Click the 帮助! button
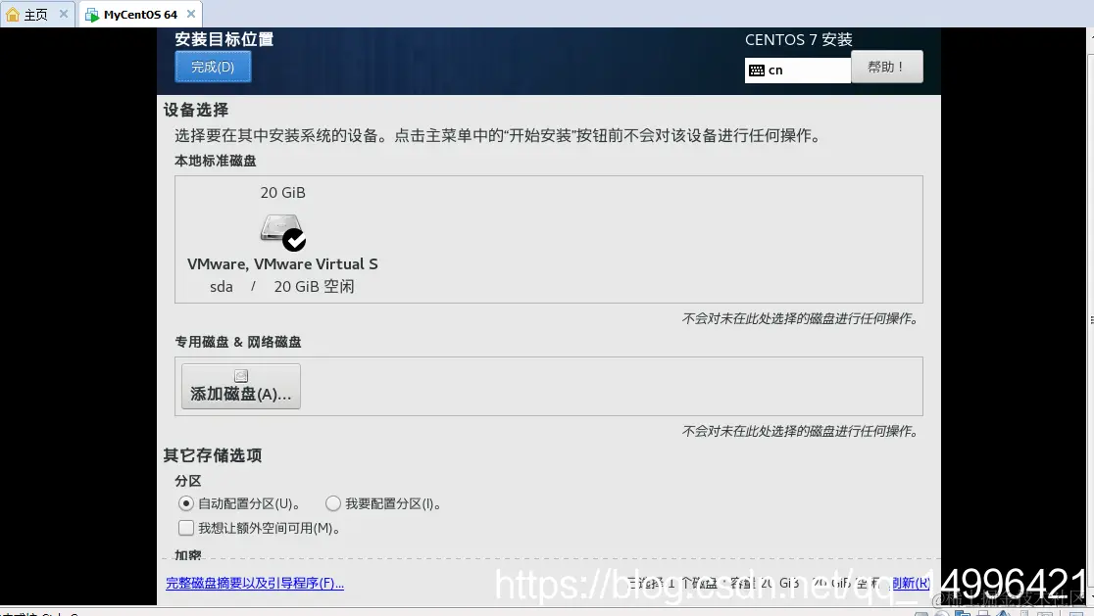1094x616 pixels. (x=886, y=66)
